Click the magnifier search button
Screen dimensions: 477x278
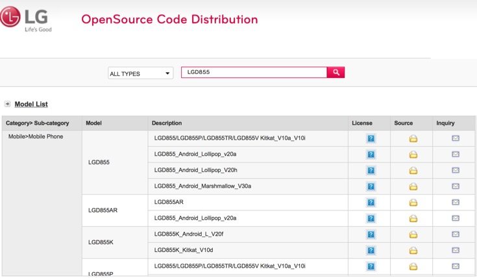[x=336, y=72]
